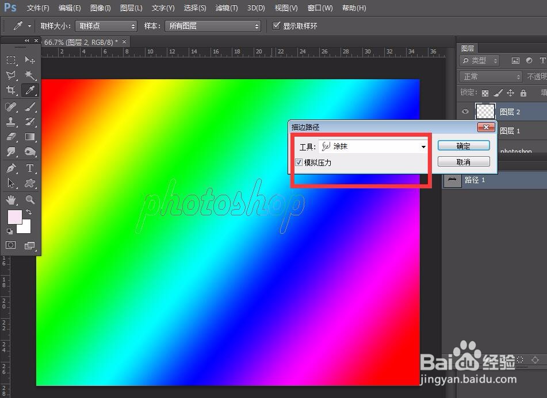The height and width of the screenshot is (398, 547).
Task: Open the 窗口(W) menu
Action: point(320,7)
